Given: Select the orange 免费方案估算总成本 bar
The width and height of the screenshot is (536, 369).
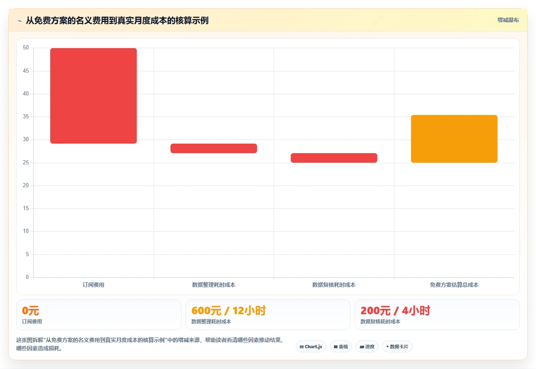Looking at the screenshot, I should click(454, 139).
